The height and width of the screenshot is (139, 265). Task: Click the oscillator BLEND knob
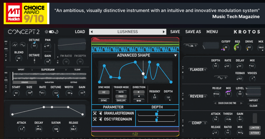coord(19,58)
